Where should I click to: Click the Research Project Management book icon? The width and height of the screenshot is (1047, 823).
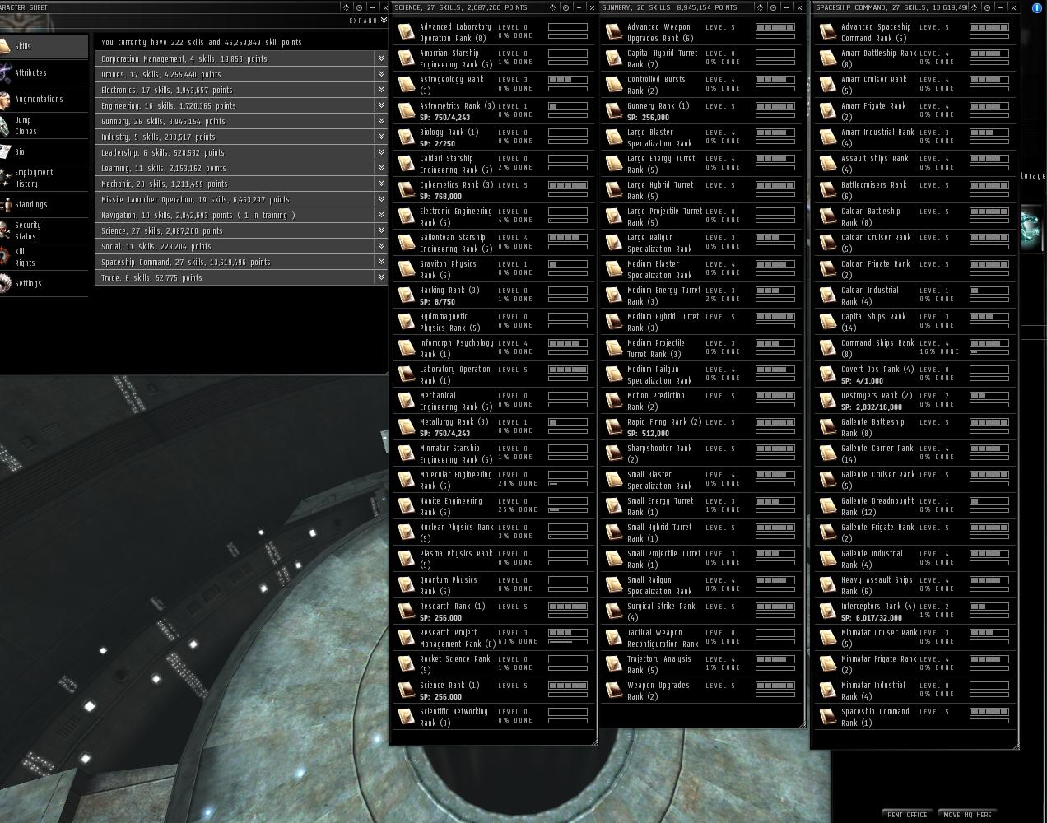click(x=406, y=638)
